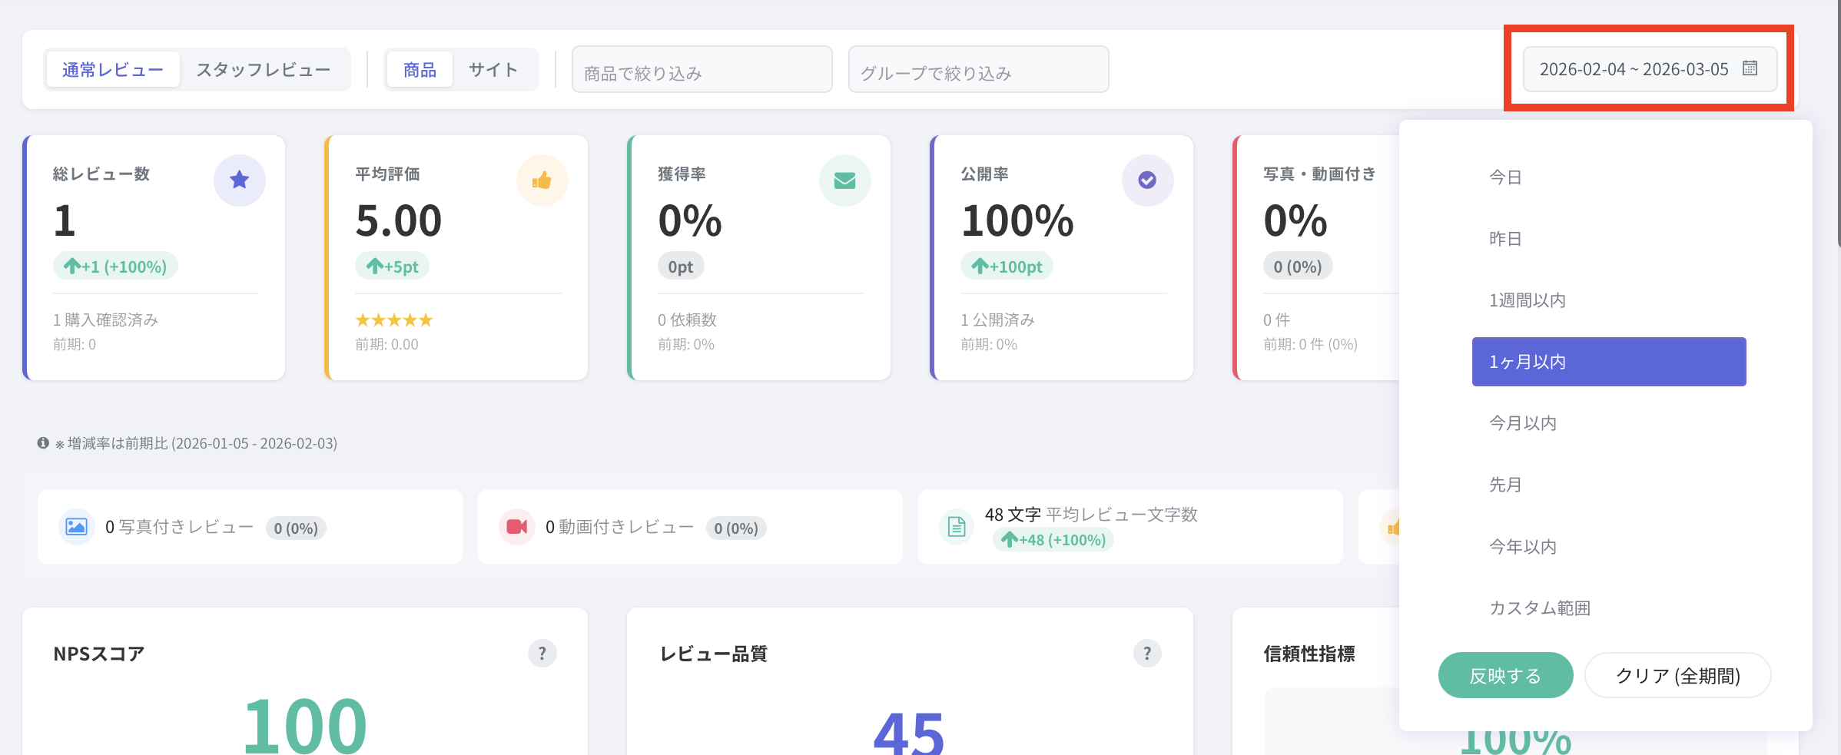Toggle view to サイト

coord(493,70)
